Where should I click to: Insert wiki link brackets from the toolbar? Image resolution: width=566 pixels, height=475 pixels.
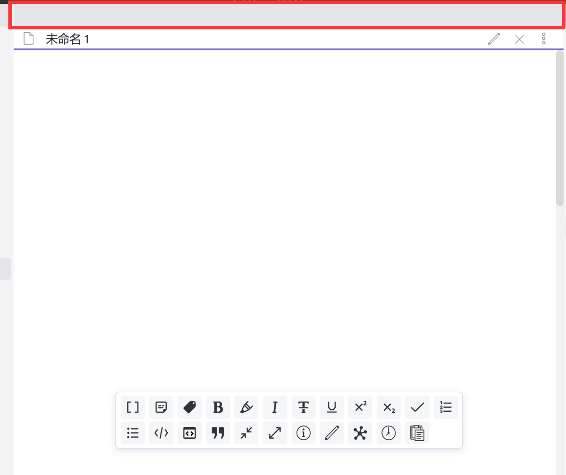[133, 407]
